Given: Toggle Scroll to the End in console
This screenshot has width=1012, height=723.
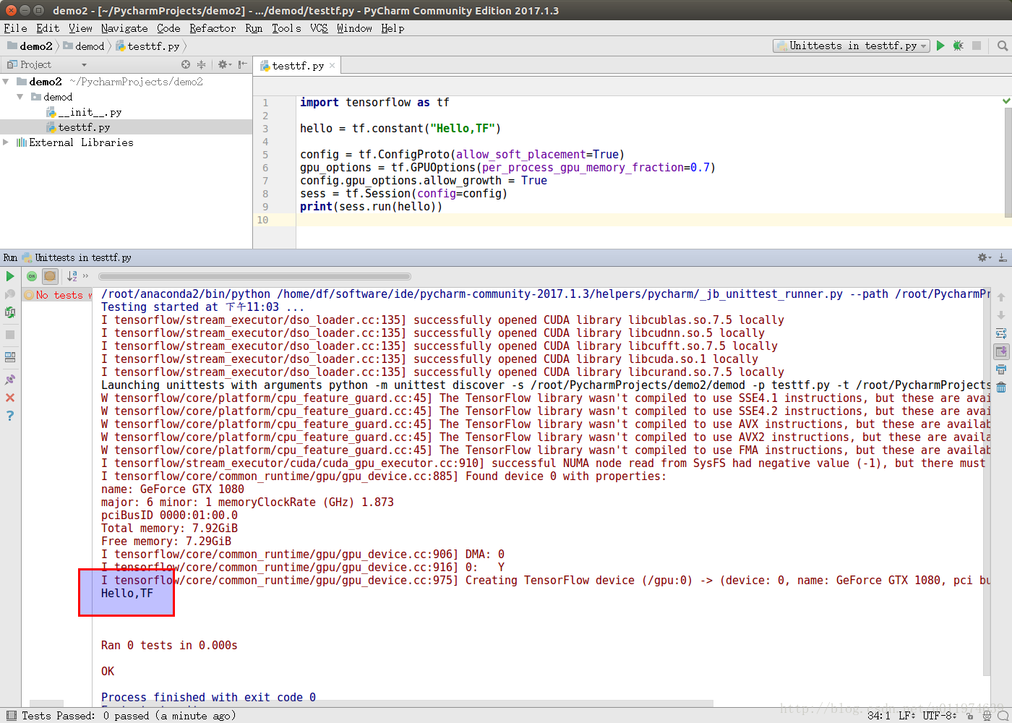Looking at the screenshot, I should (1001, 351).
